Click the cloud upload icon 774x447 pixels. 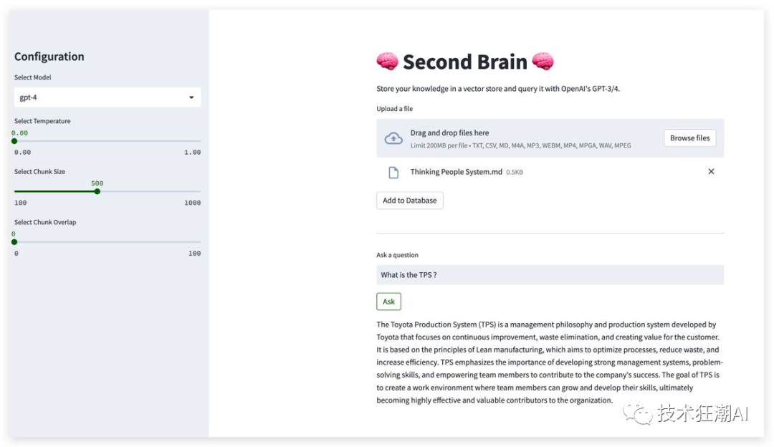[393, 138]
